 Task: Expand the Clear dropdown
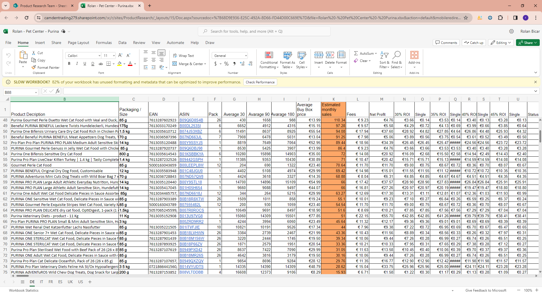click(x=370, y=61)
